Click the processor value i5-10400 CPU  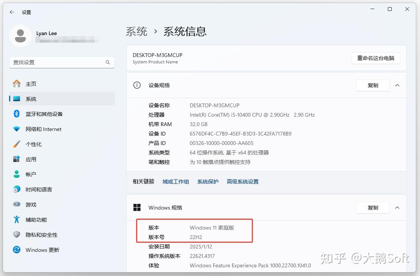tap(252, 115)
